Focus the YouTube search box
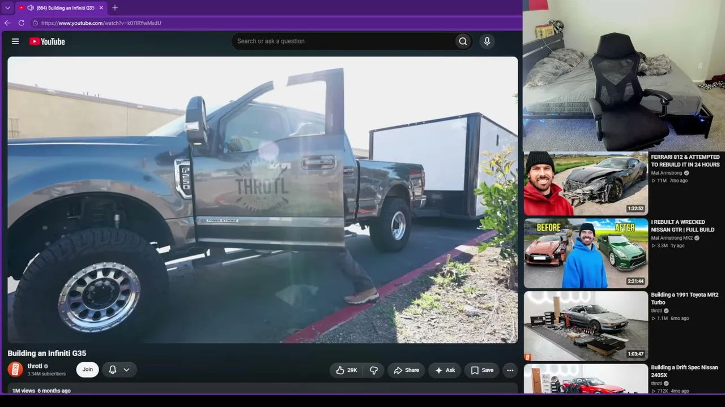725x407 pixels. [343, 41]
